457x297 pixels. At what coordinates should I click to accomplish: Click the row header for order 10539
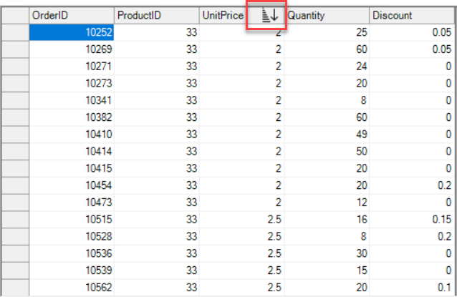[x=14, y=270]
